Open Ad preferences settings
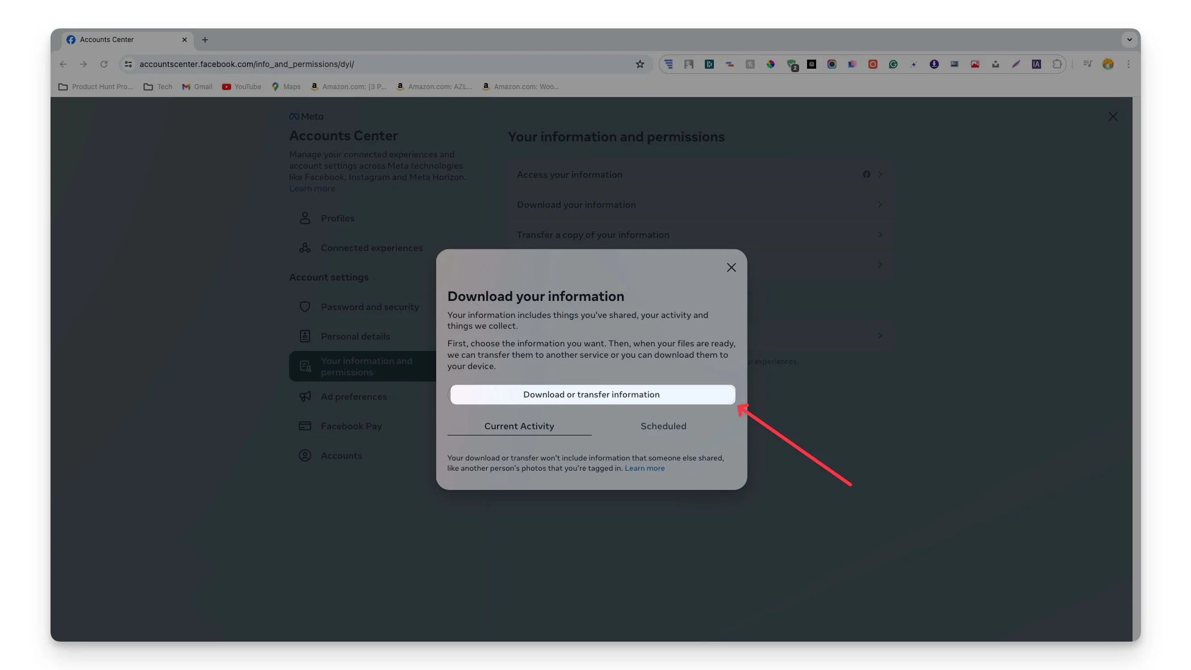Image resolution: width=1191 pixels, height=670 pixels. [x=353, y=396]
